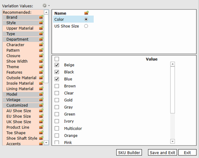
Task: Click the Value list scrollbar thumb
Action: pos(172,90)
